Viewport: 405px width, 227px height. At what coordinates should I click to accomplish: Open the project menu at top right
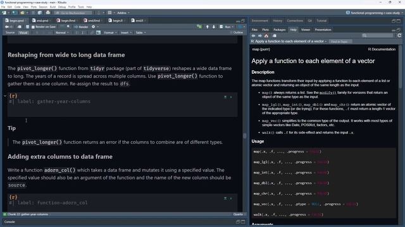point(375,13)
